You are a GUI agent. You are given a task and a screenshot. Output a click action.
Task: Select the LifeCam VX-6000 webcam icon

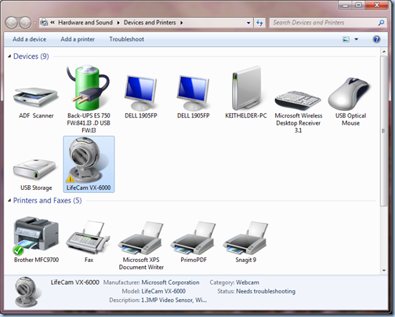pos(85,160)
